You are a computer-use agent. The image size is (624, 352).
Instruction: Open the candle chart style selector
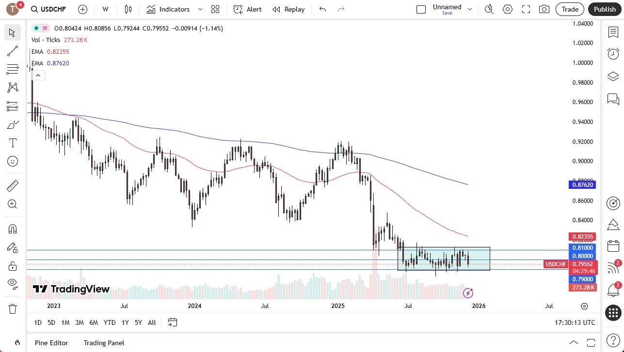coord(128,9)
